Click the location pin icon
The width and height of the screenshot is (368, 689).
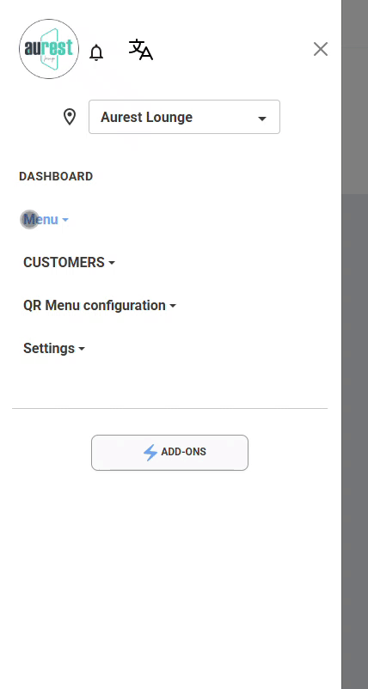click(70, 117)
